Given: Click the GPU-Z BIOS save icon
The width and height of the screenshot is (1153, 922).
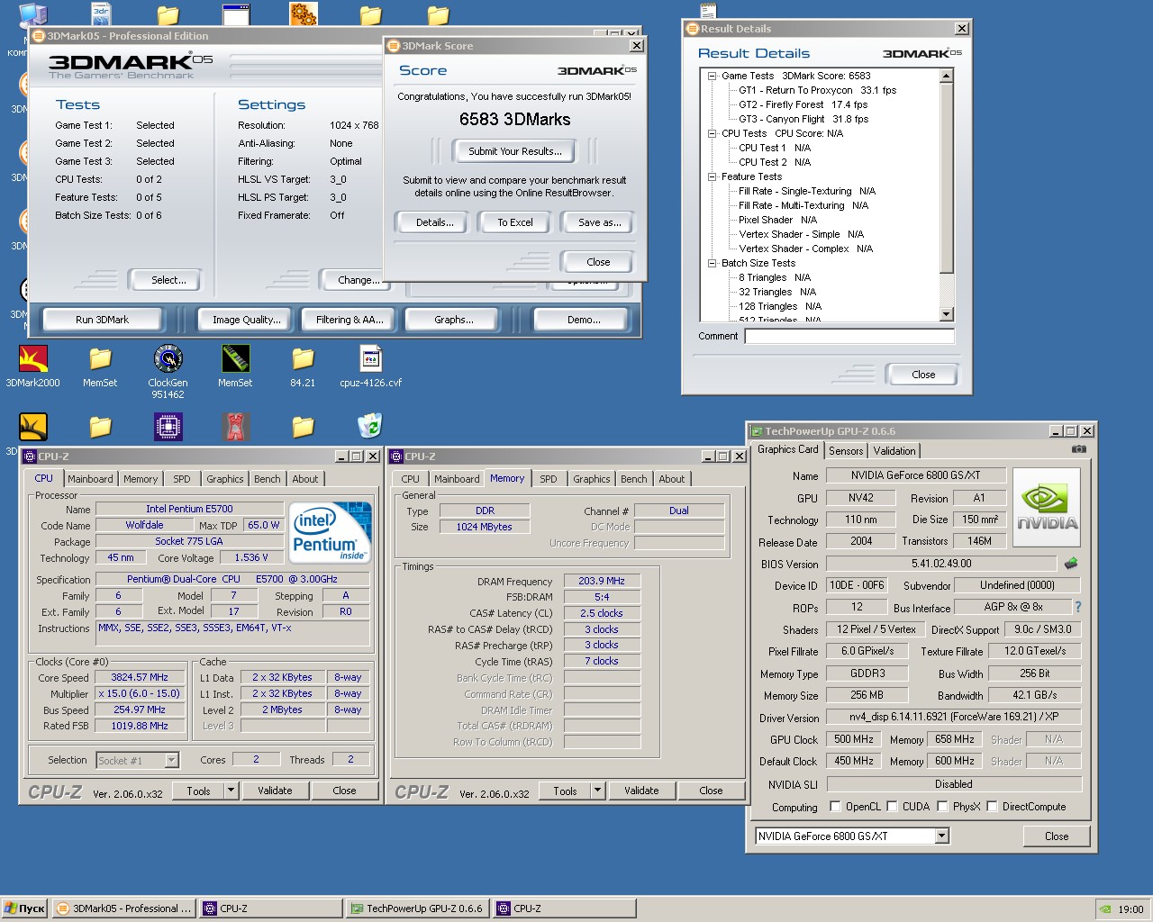Looking at the screenshot, I should [x=1071, y=564].
